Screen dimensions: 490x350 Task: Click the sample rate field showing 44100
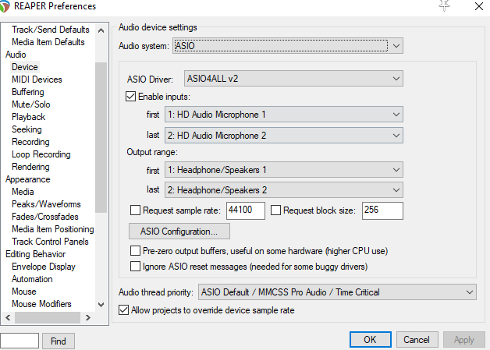pyautogui.click(x=246, y=210)
